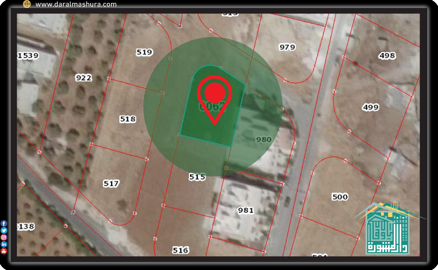Click parcel label 516
This screenshot has height=270, width=438.
pyautogui.click(x=180, y=250)
